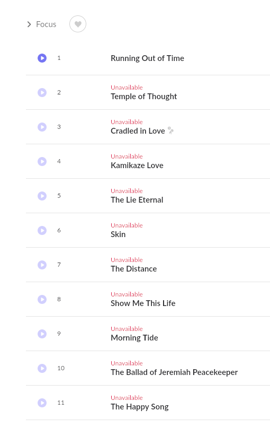This screenshot has height=436, width=270.
Task: Click play icon for Temple of Thought
Action: coord(42,93)
